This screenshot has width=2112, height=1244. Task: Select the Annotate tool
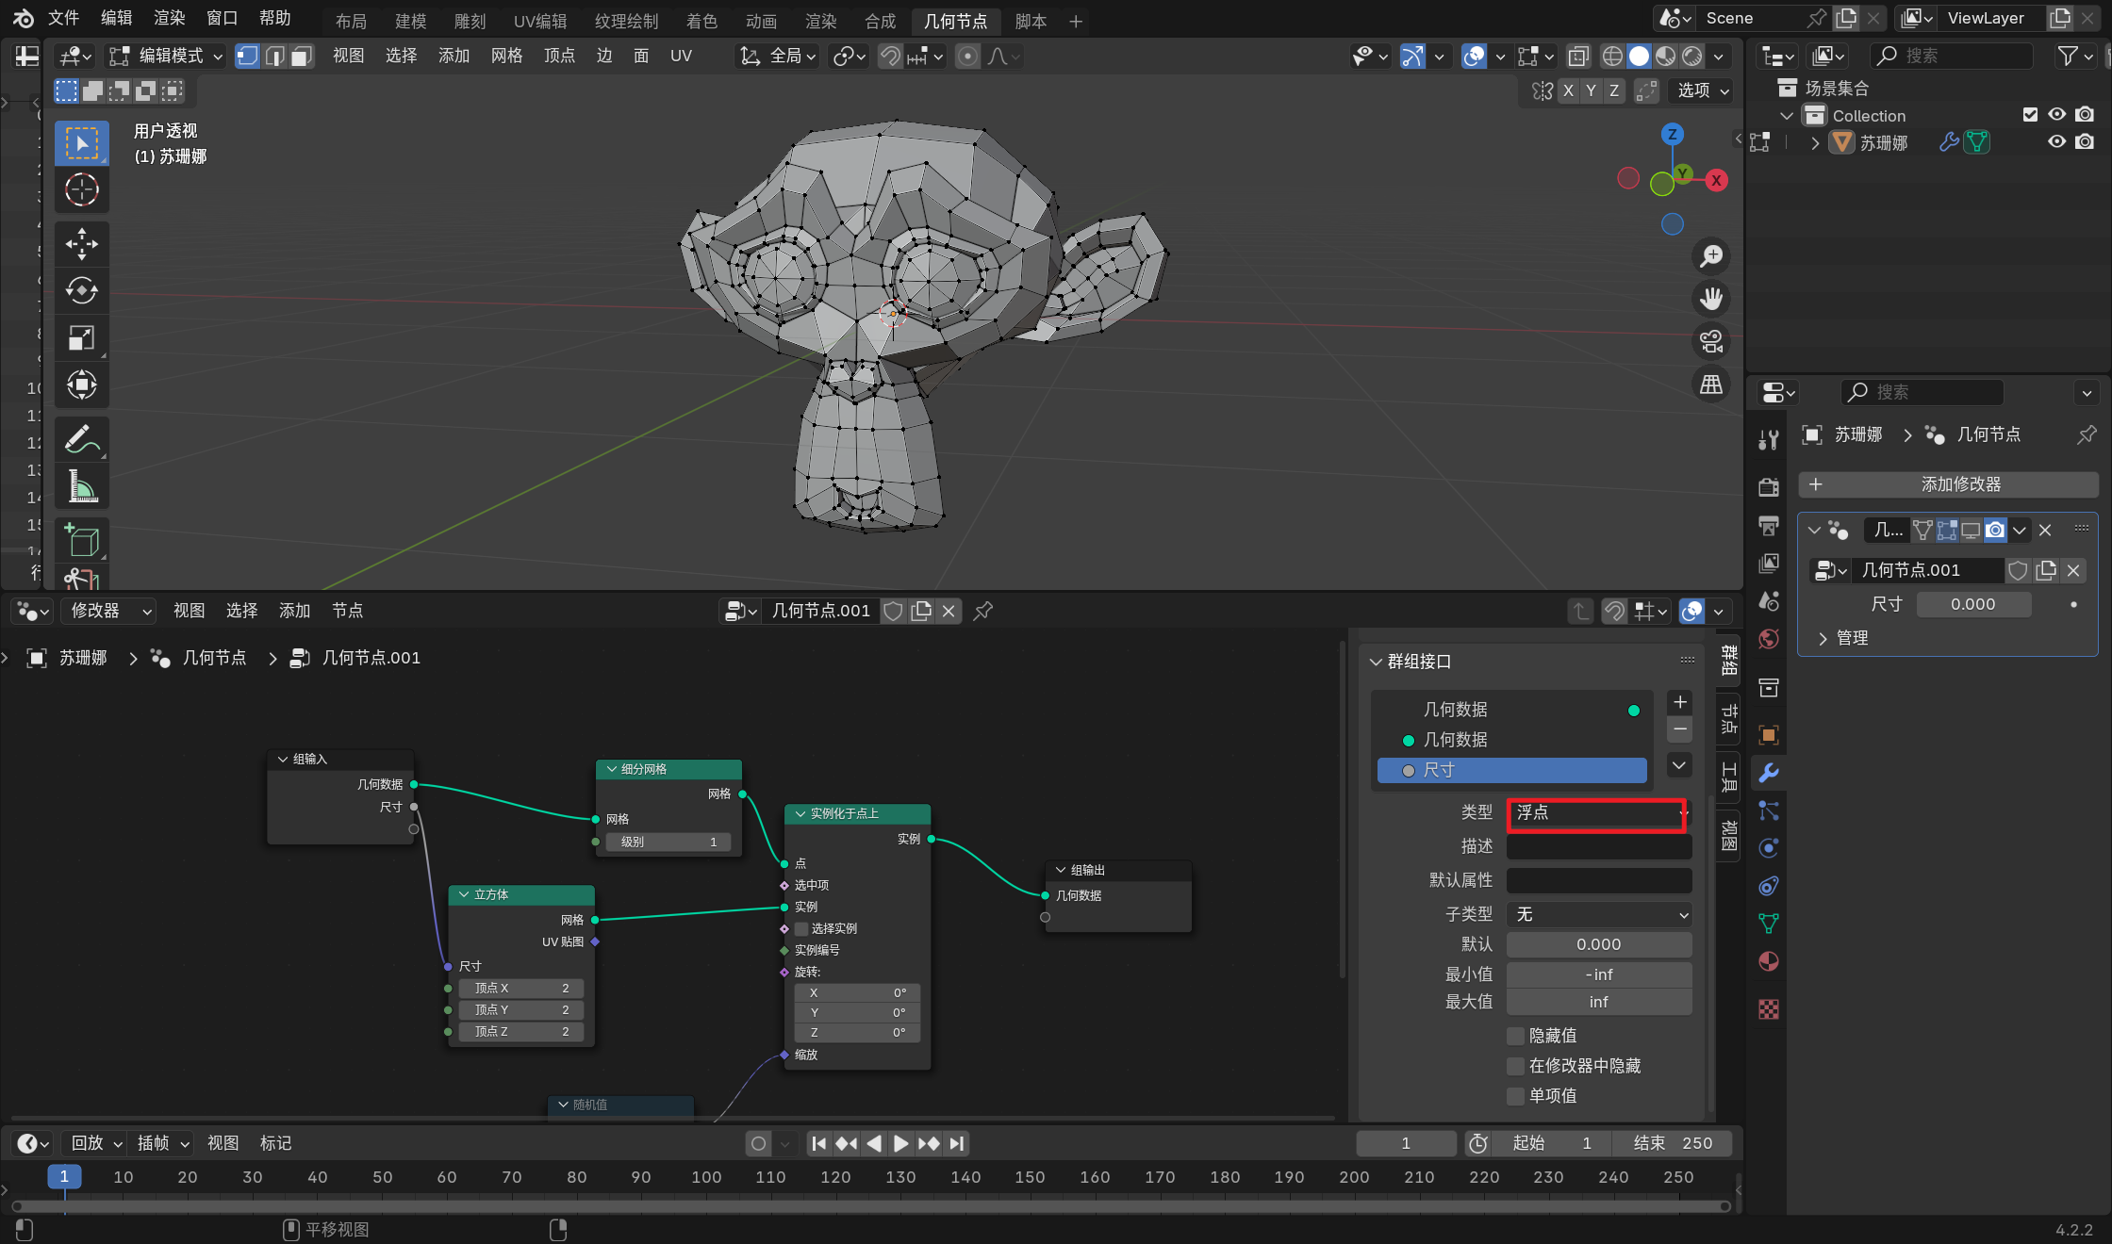82,439
